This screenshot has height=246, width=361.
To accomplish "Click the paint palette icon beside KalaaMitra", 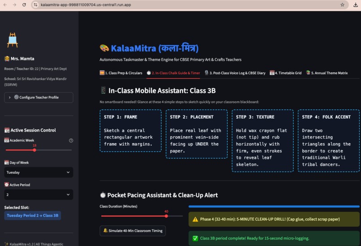I will (x=104, y=48).
